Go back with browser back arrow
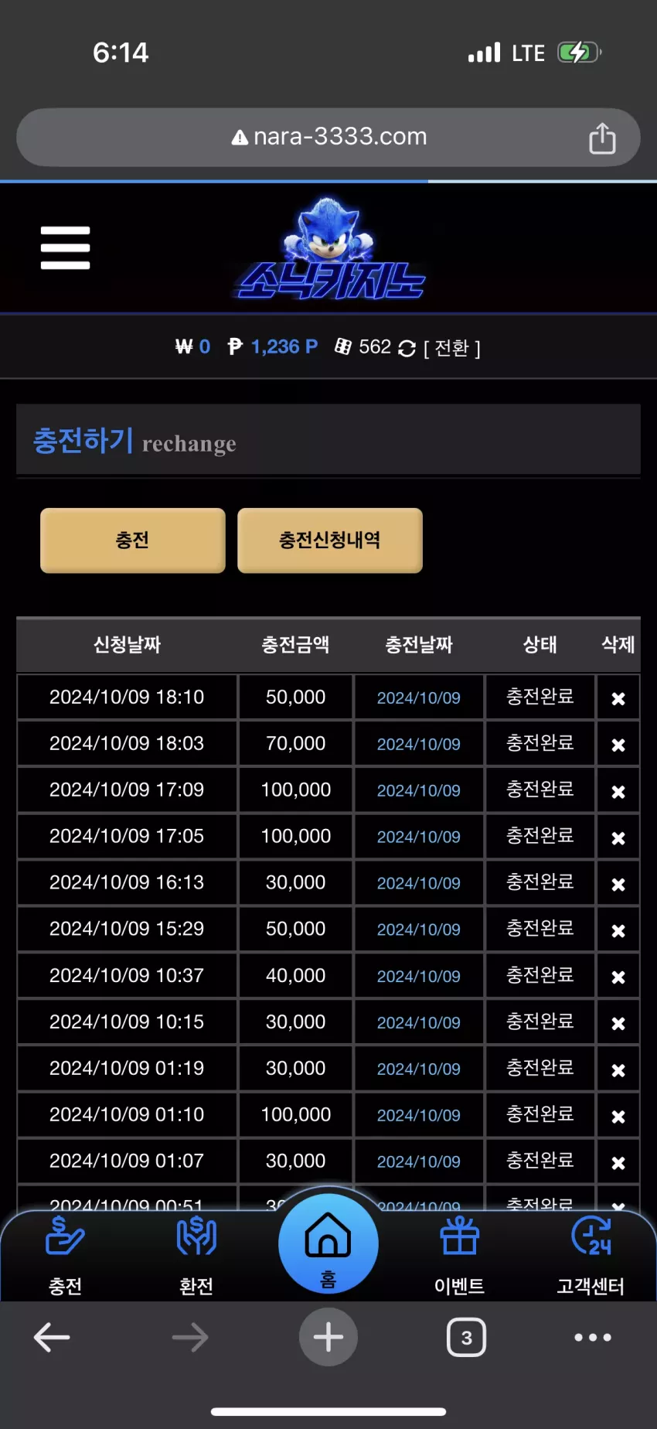 tap(53, 1337)
